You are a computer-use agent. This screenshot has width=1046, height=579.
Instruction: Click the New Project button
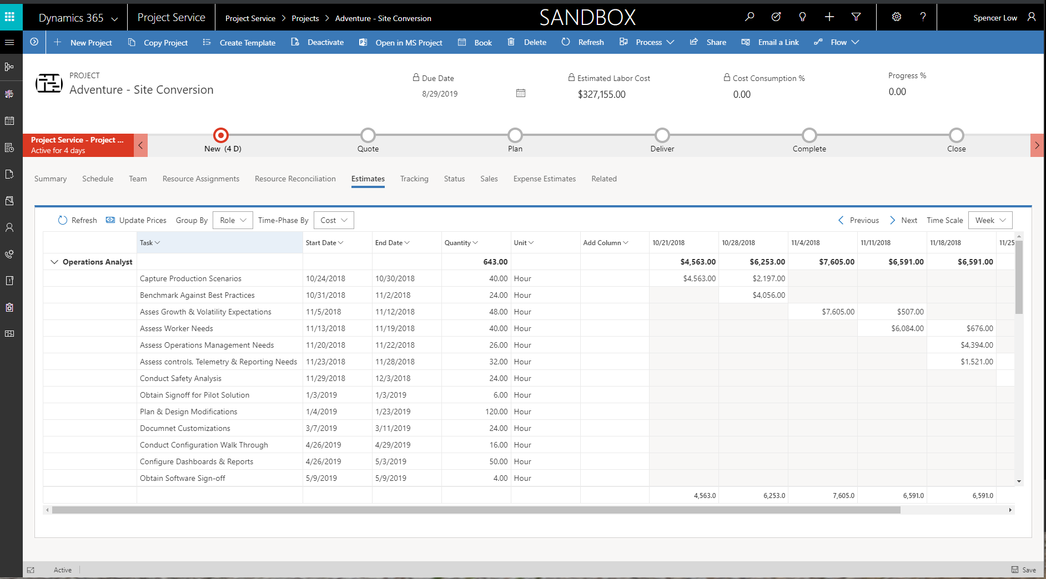pyautogui.click(x=83, y=42)
